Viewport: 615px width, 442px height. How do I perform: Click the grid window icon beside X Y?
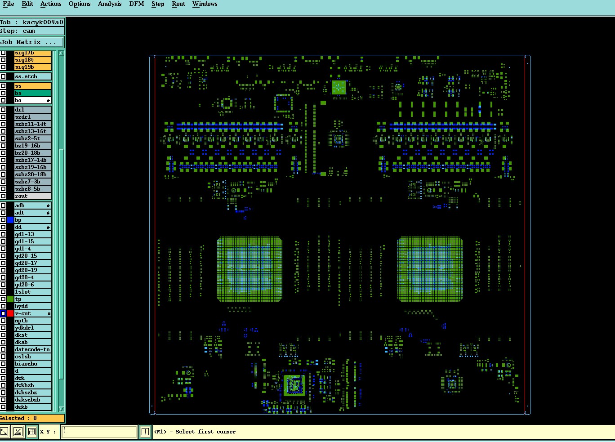[31, 432]
